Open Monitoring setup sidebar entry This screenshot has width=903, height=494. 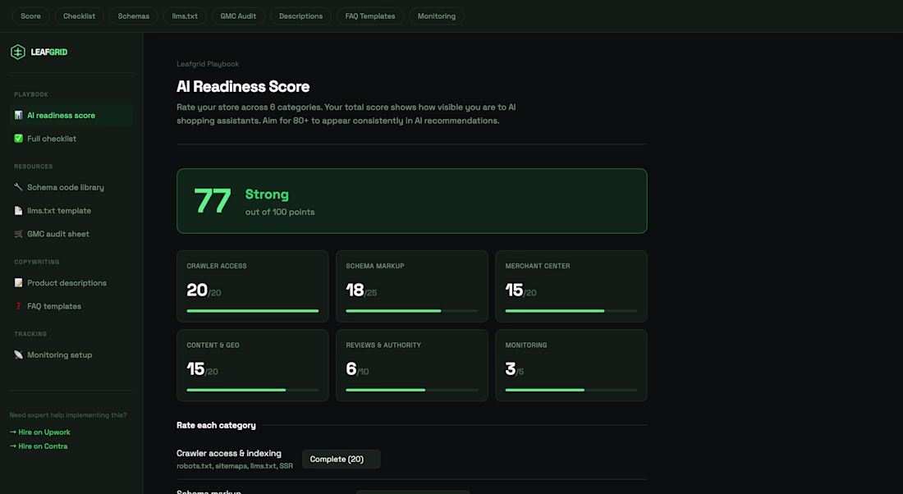(71, 354)
